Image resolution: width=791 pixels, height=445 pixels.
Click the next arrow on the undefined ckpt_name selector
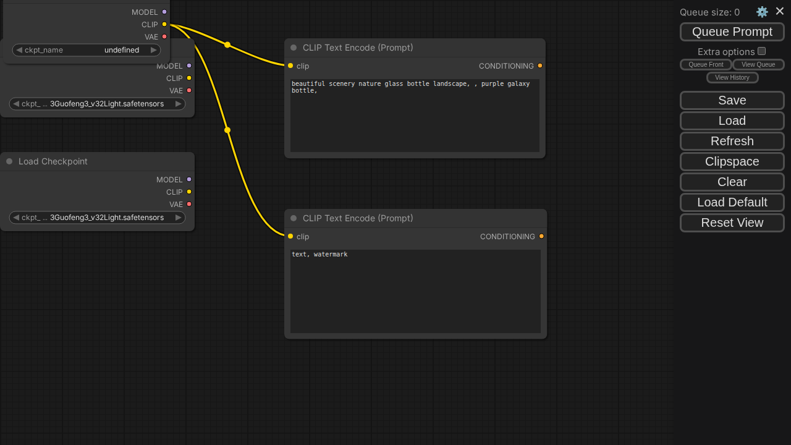tap(154, 50)
